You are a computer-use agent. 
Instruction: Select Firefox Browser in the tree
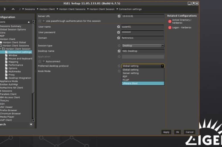[9, 110]
